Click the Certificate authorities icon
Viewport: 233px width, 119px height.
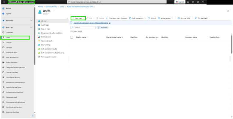coord(3,107)
